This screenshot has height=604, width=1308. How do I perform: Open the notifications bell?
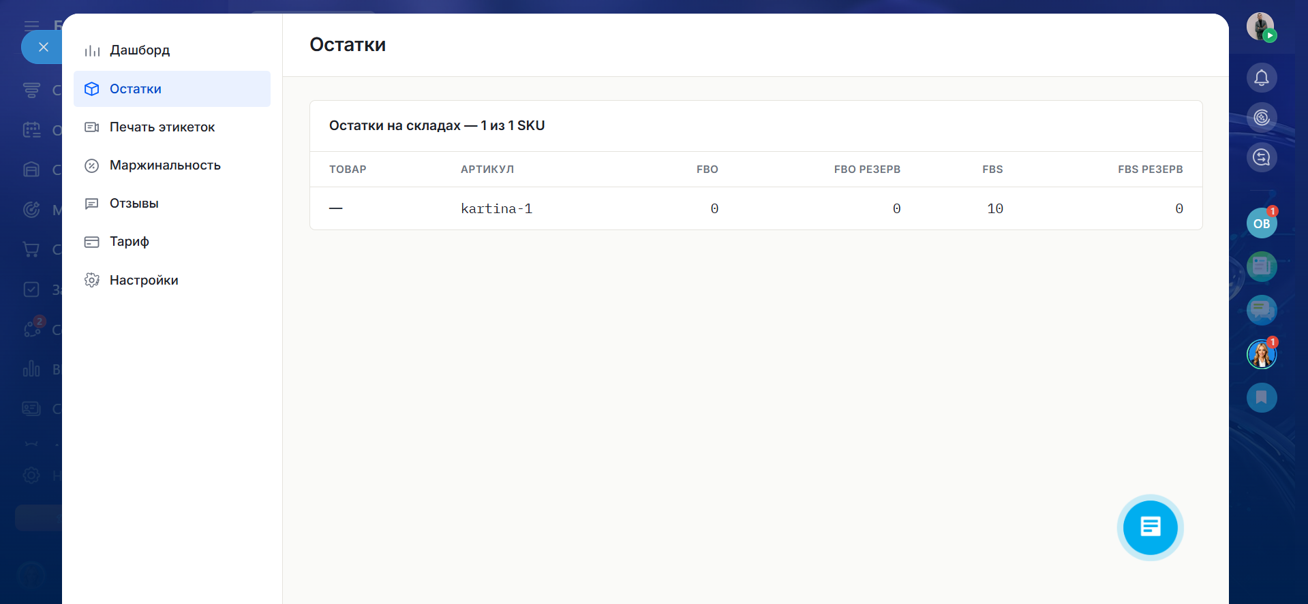(1262, 78)
